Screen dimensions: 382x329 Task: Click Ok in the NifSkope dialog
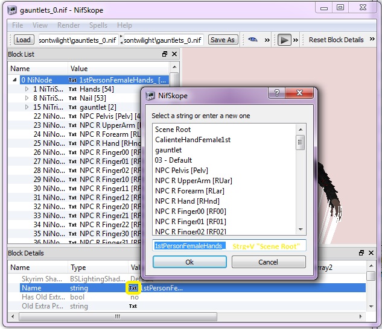(189, 262)
